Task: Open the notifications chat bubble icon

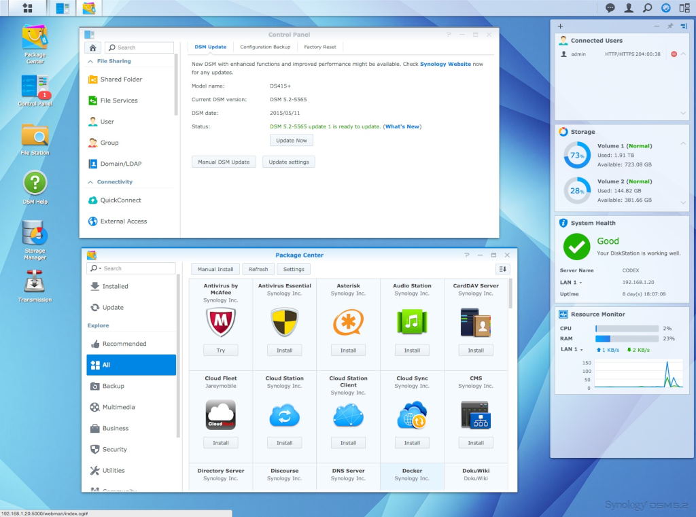Action: (610, 7)
